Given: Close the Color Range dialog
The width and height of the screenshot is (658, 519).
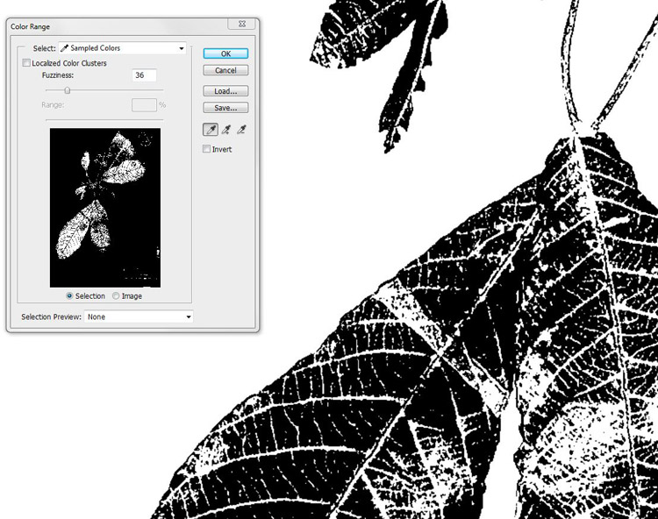Looking at the screenshot, I should (242, 24).
